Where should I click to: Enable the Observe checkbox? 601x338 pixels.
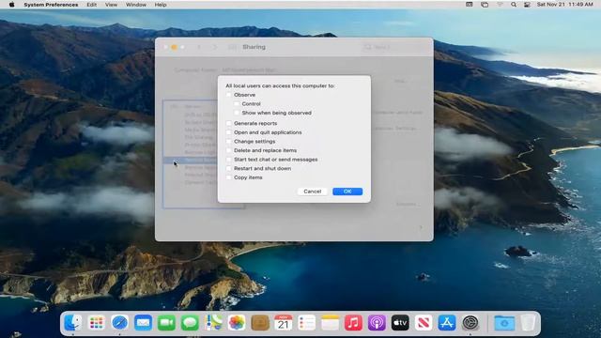[229, 95]
